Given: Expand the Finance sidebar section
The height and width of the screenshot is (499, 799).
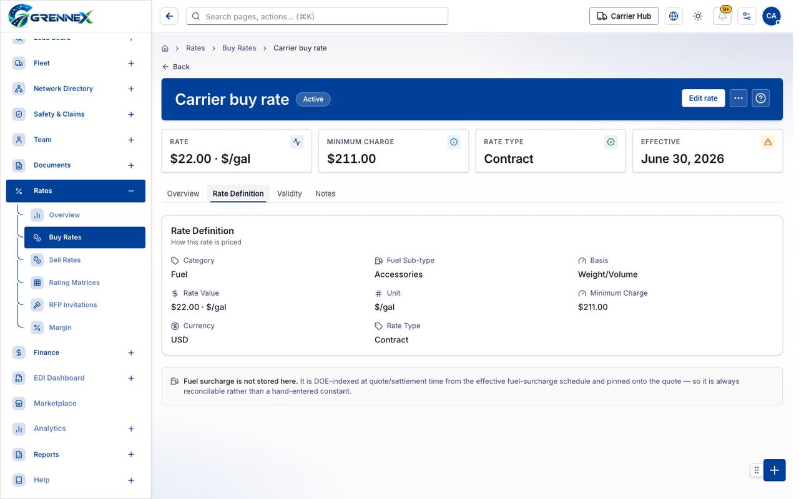Looking at the screenshot, I should coord(131,353).
